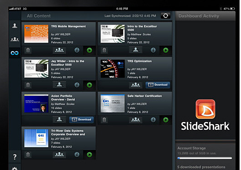Select the infinity-loop All Content sidebar icon
The width and height of the screenshot is (241, 170).
(x=15, y=53)
